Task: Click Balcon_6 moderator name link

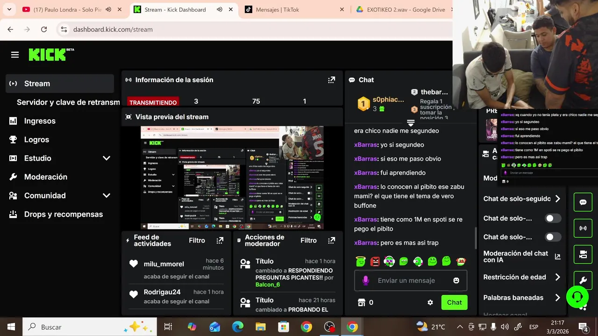Action: tap(268, 285)
